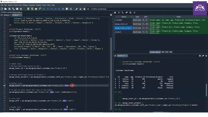Remove all variables eraser icon in Variable explorer
208x117 pixels.
[127, 12]
